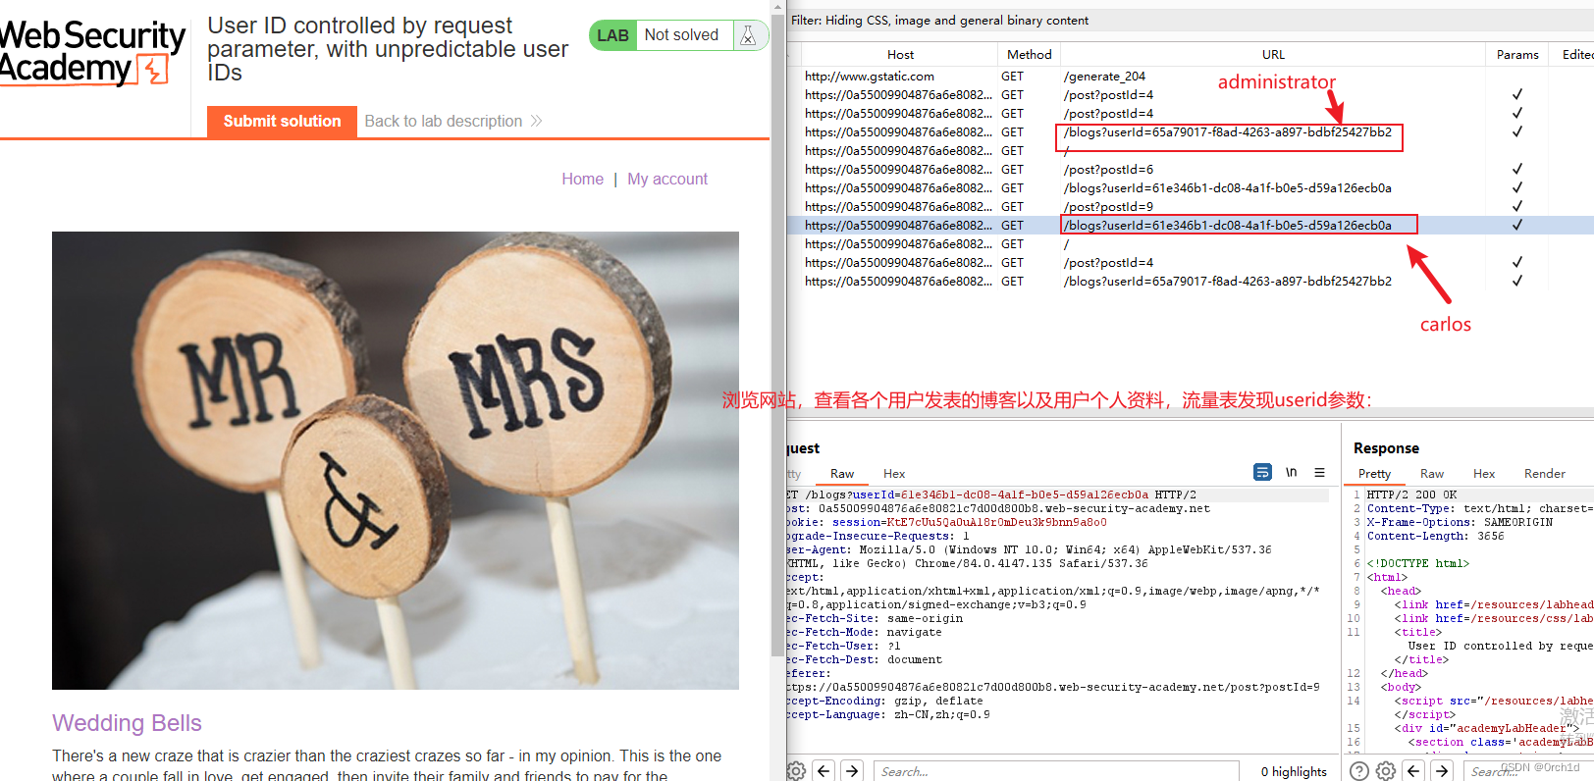
Task: Switch Response view to Raw tab
Action: [1432, 474]
